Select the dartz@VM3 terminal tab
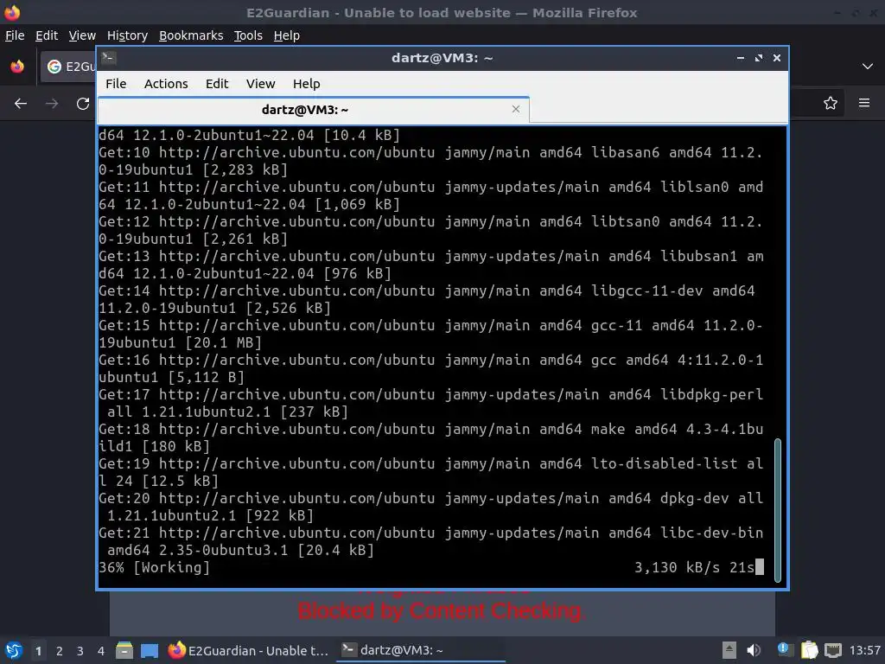 tap(313, 110)
